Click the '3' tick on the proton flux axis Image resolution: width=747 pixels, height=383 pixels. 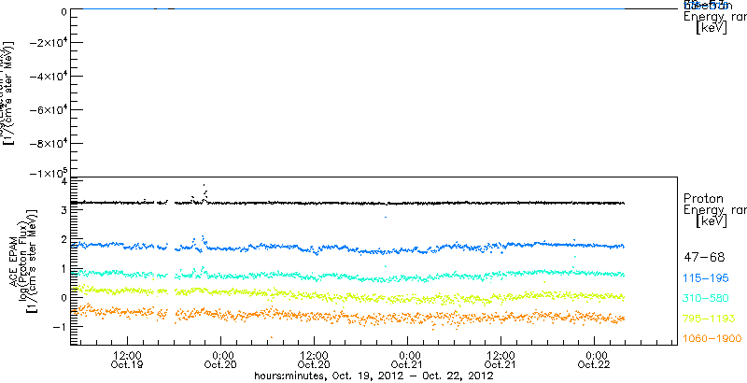pyautogui.click(x=63, y=209)
